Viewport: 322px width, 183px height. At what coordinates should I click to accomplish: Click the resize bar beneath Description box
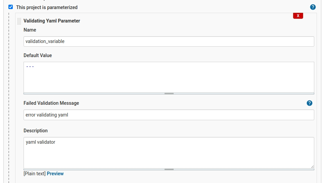(169, 170)
